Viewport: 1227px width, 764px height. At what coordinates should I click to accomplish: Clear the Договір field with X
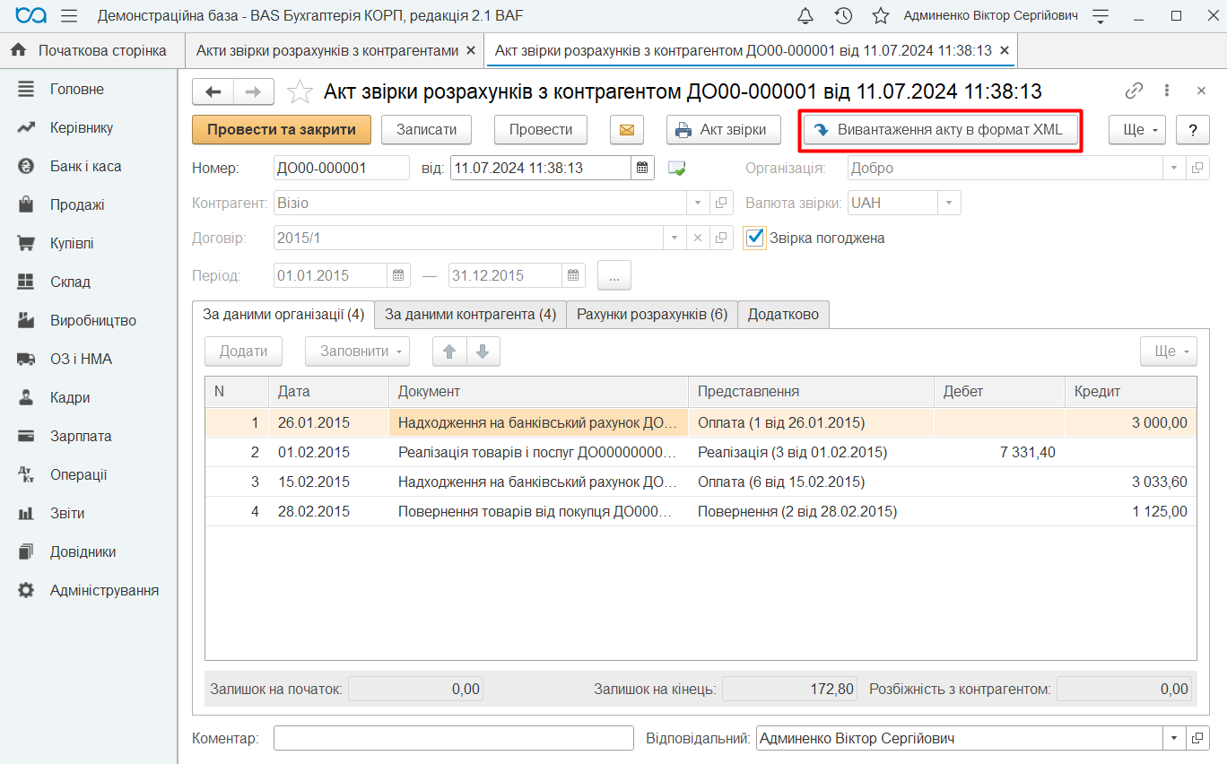pos(699,239)
